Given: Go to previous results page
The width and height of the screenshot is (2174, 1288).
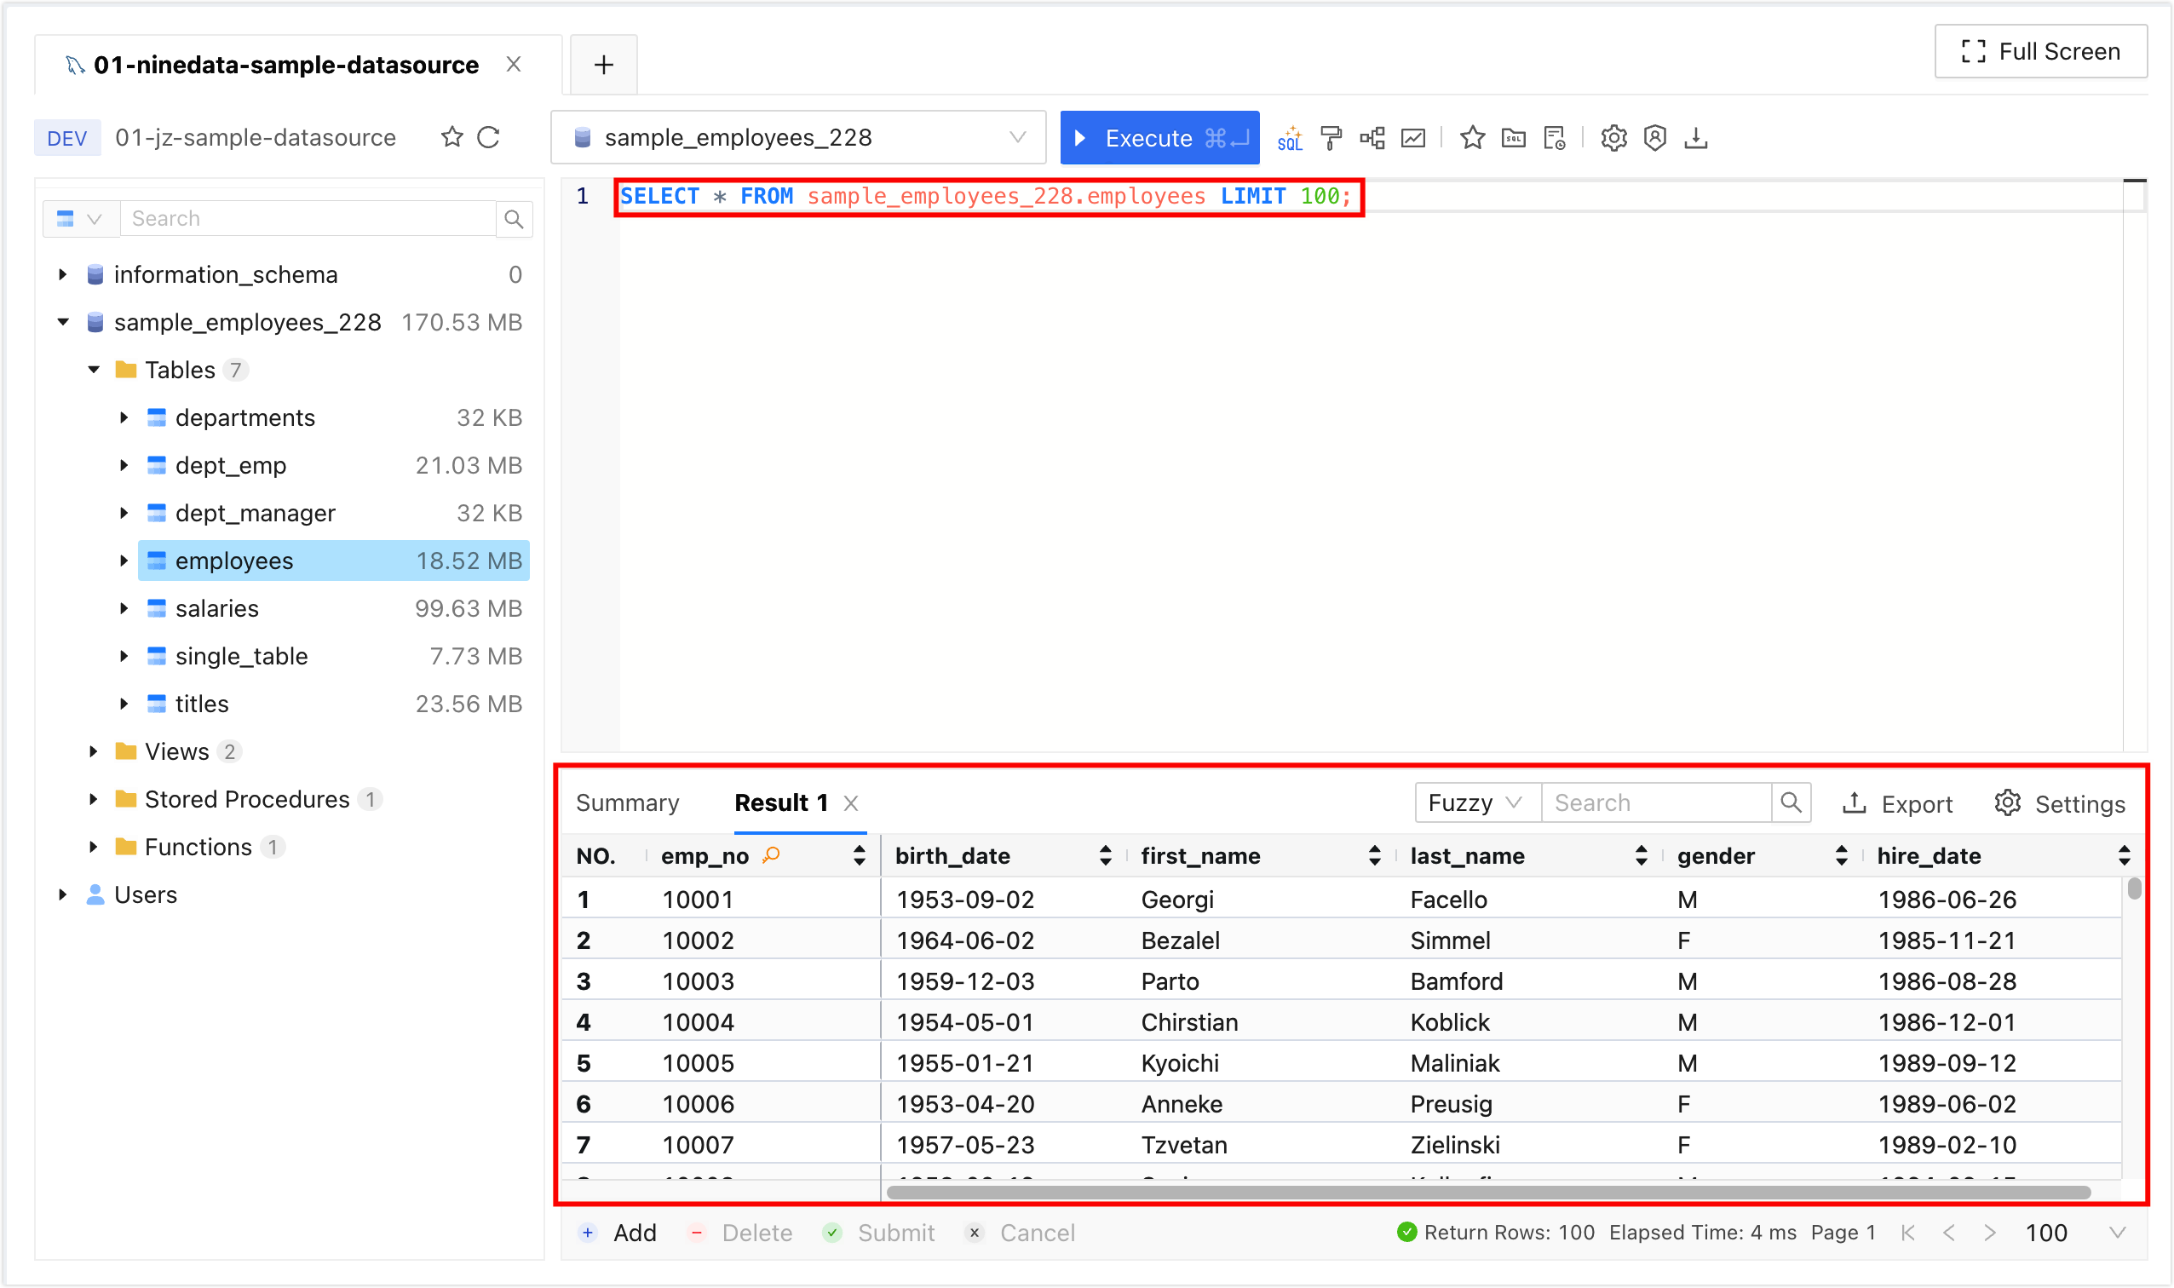Looking at the screenshot, I should 1949,1233.
